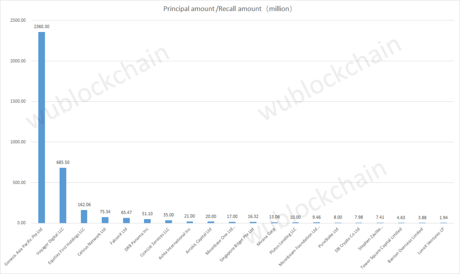Click the LuneX Ventures LP axis label
The image size is (460, 274).
[431, 241]
